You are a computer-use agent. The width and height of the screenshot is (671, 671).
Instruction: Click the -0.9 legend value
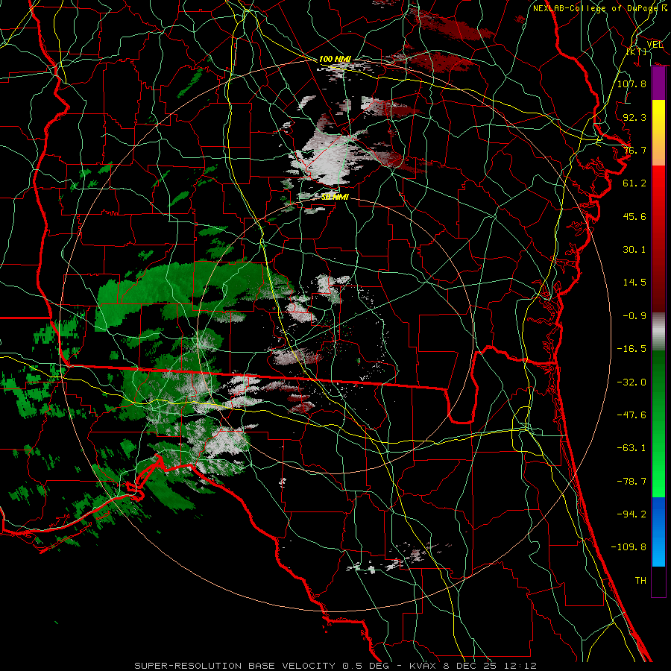(634, 316)
